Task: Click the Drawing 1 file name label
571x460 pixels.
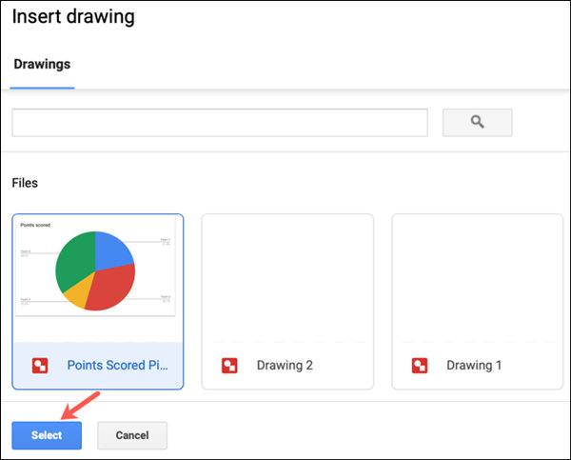Action: point(474,365)
